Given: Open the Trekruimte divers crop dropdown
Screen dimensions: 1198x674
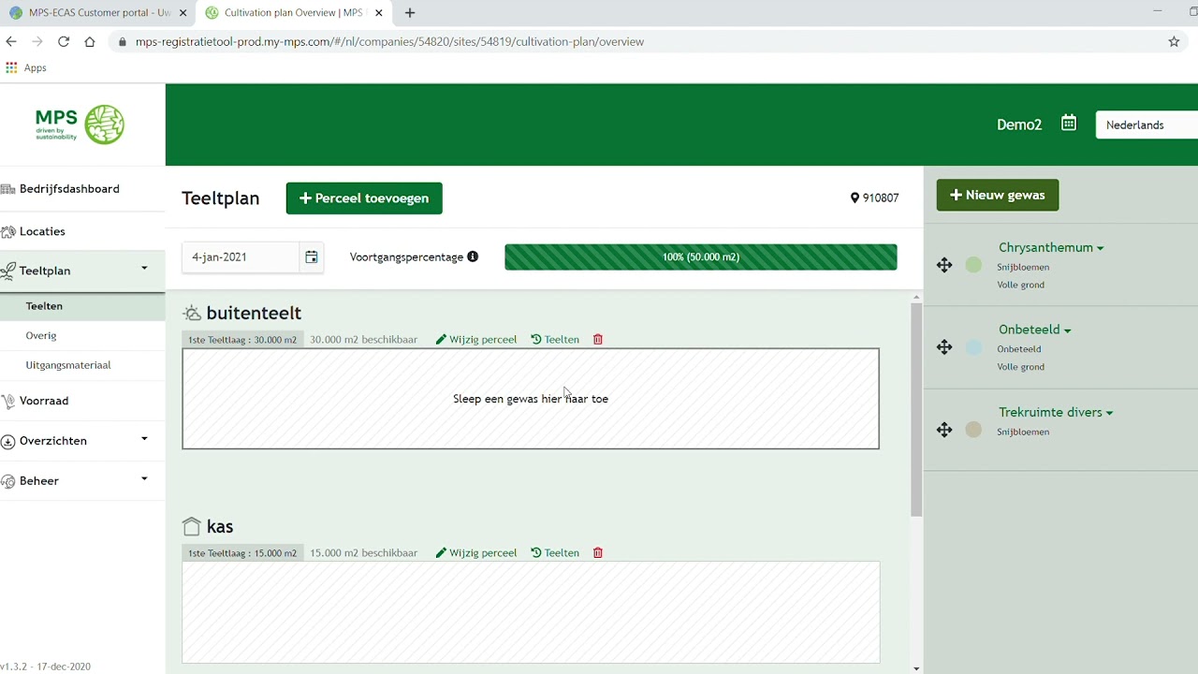Looking at the screenshot, I should tap(1056, 413).
